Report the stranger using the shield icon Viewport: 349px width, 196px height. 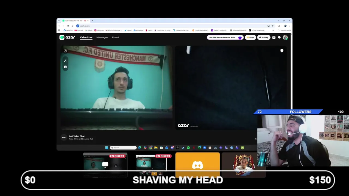click(282, 51)
